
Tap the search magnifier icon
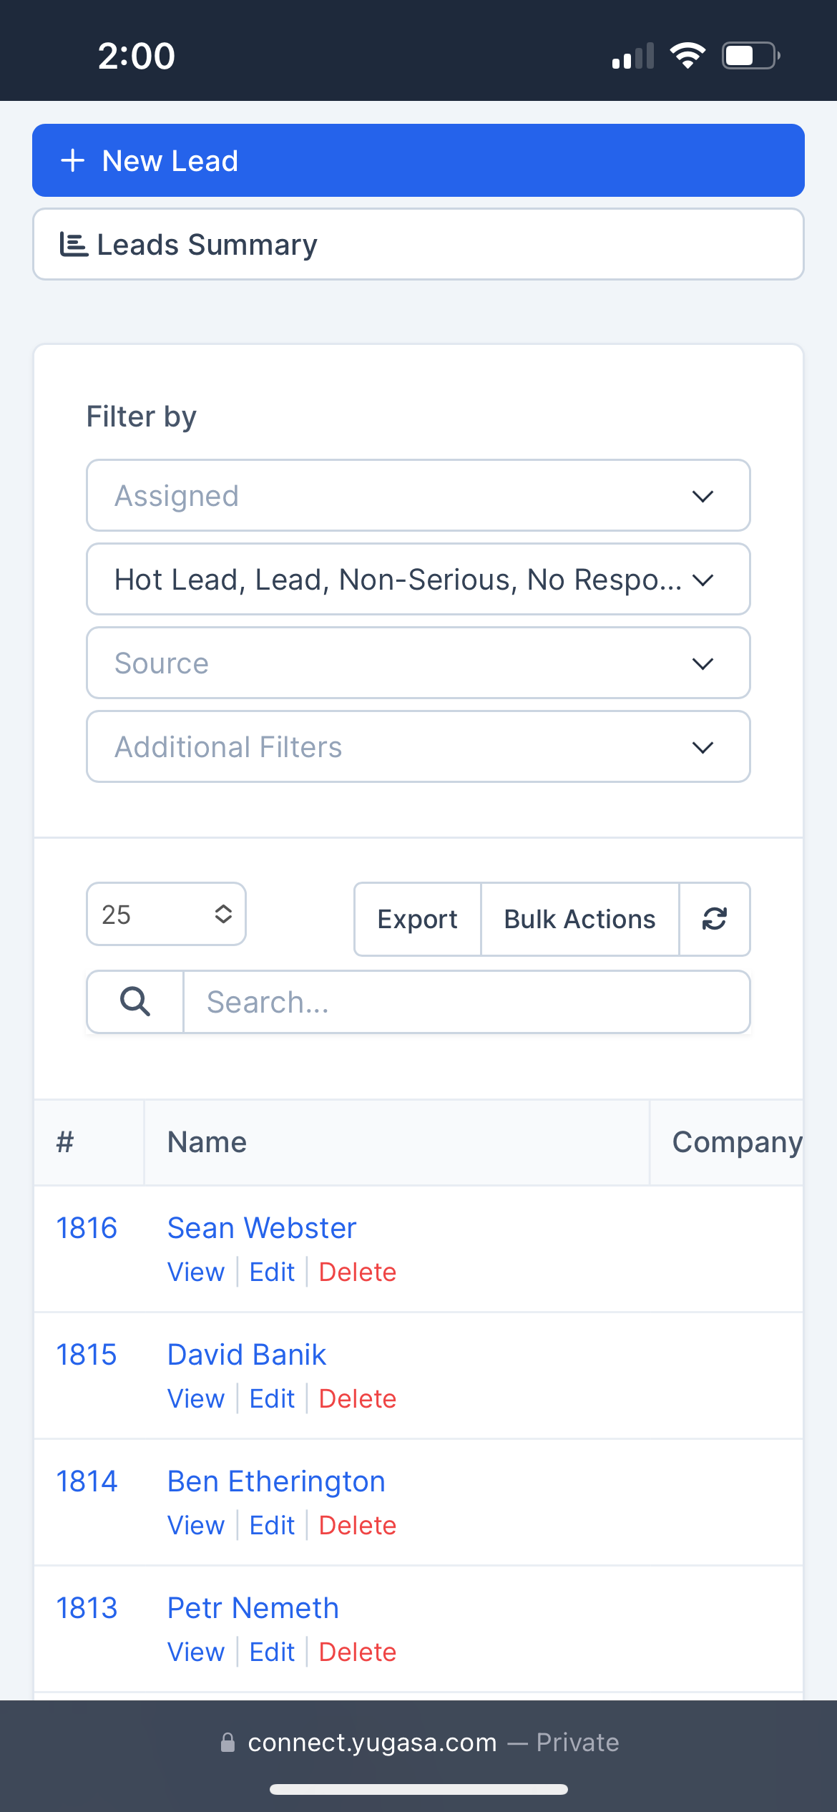134,1001
